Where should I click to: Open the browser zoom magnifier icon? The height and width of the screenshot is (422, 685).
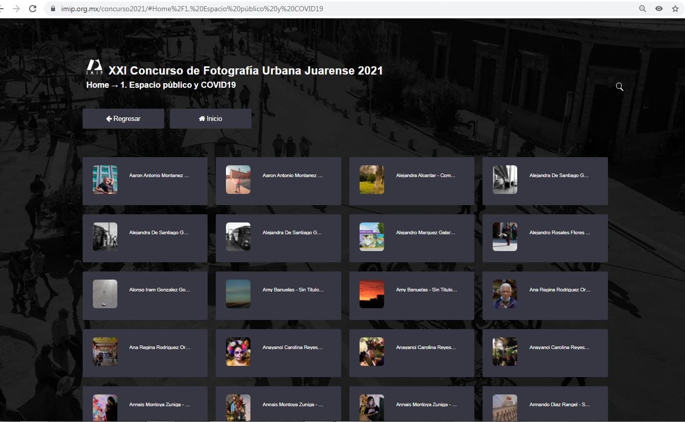coord(643,9)
